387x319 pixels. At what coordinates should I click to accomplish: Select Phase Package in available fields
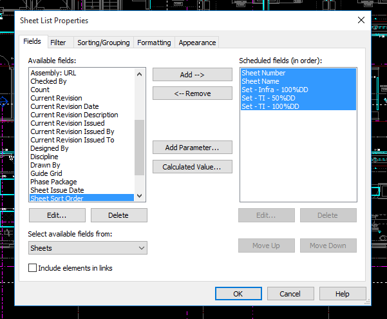(53, 182)
